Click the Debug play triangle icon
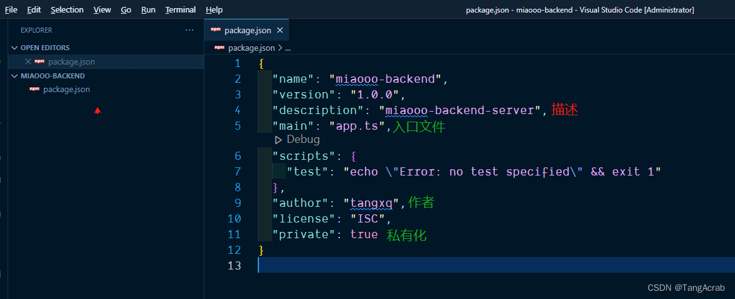The width and height of the screenshot is (735, 299). [278, 140]
